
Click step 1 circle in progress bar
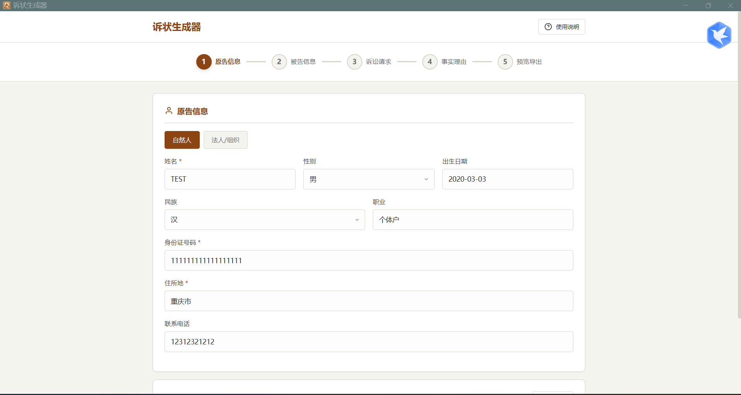click(204, 62)
